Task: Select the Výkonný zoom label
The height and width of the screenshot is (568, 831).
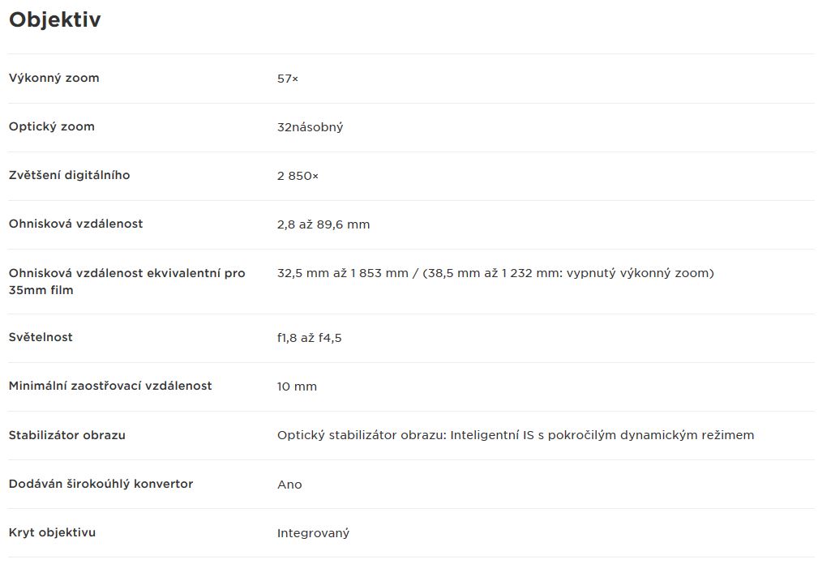Action: click(x=54, y=78)
